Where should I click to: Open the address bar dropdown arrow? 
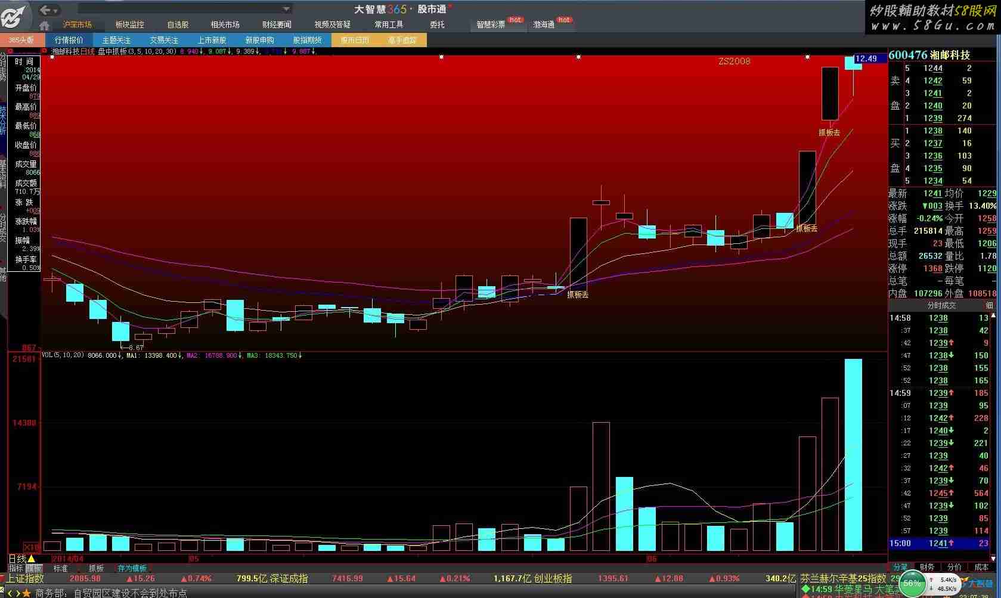coord(286,9)
